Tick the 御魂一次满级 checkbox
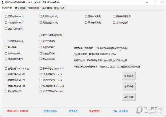The width and height of the screenshot is (166, 117). tap(86, 17)
